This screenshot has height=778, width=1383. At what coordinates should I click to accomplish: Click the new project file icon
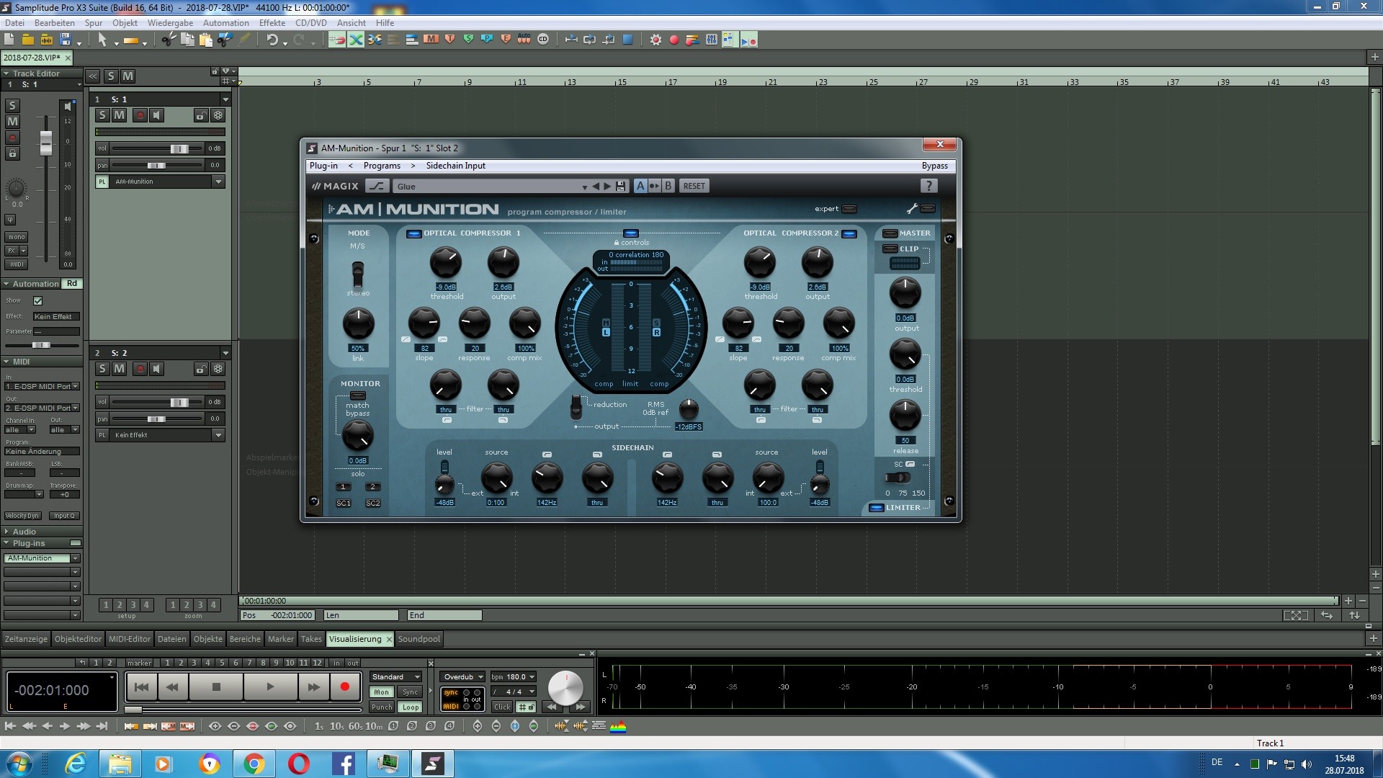point(9,40)
